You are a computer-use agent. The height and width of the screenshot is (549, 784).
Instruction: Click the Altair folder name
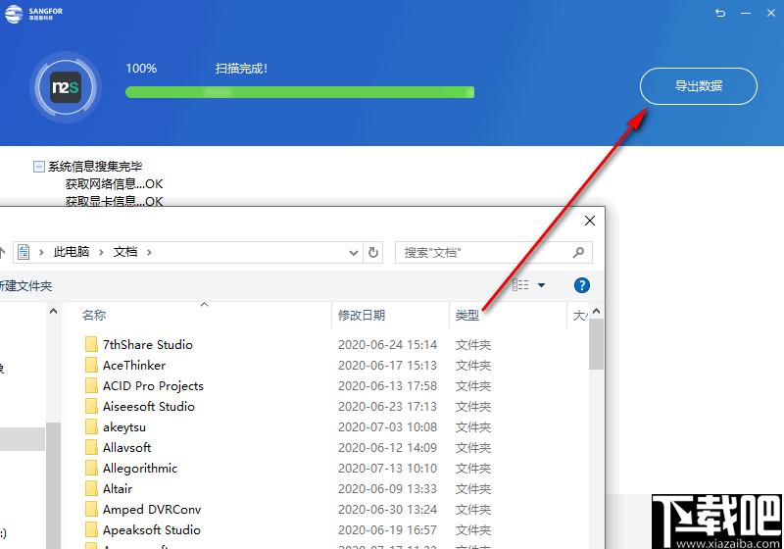118,488
